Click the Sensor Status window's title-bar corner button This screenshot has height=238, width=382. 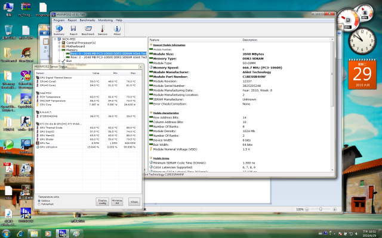click(x=140, y=67)
